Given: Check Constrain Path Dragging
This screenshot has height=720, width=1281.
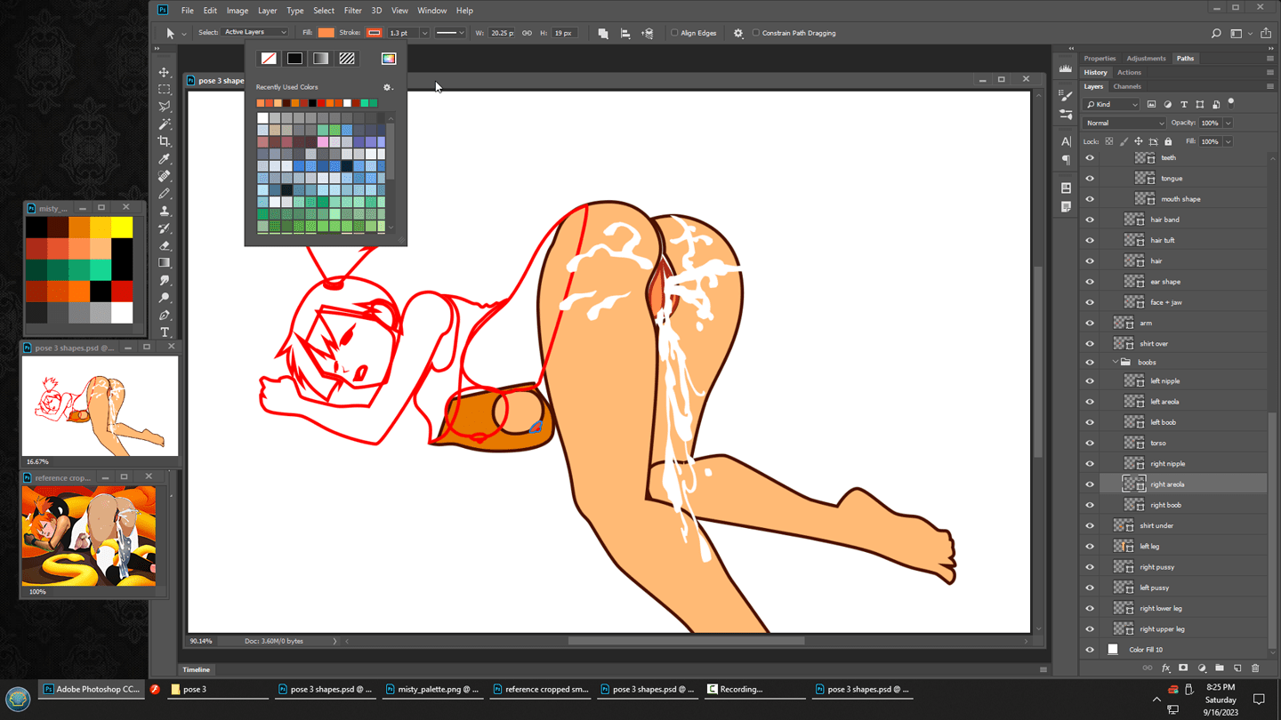Looking at the screenshot, I should coord(756,33).
